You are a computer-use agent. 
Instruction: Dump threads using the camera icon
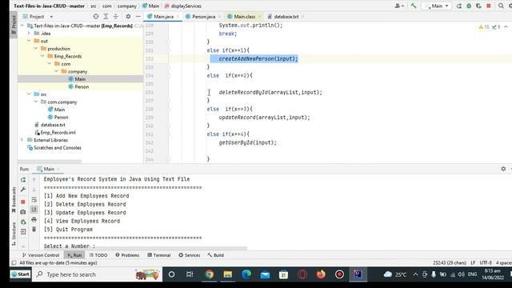coord(23,212)
